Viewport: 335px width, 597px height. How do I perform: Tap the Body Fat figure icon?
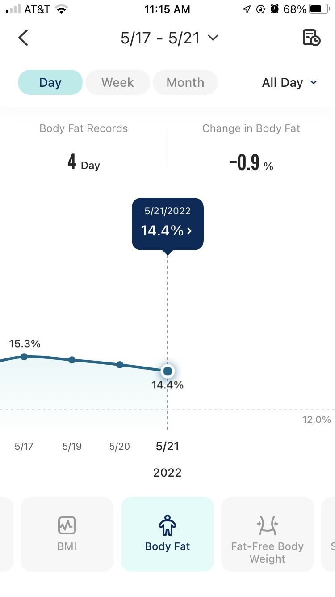tap(167, 525)
